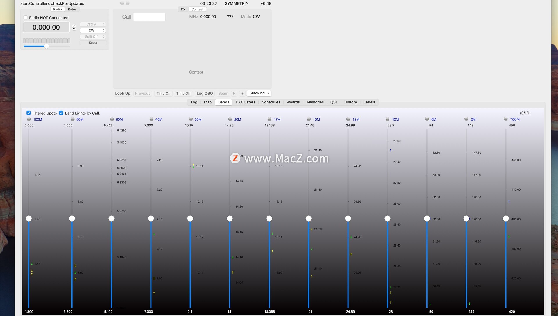Click the 40M band light indicator
This screenshot has width=558, height=316.
151,119
